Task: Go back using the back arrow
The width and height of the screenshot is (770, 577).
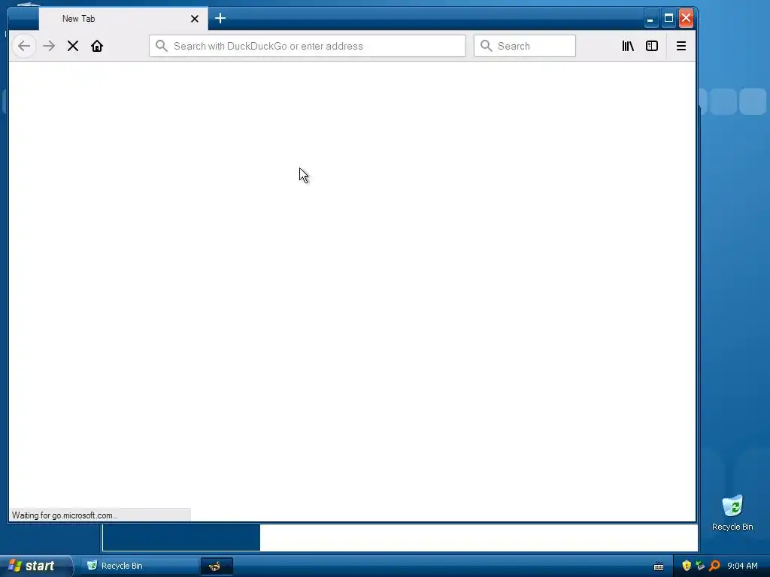Action: (x=23, y=46)
